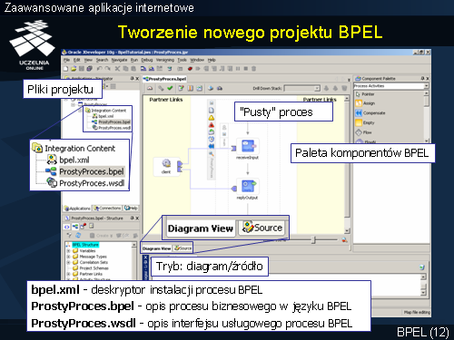454x340 pixels.
Task: Click the New file toolbar icon
Action: click(x=66, y=69)
